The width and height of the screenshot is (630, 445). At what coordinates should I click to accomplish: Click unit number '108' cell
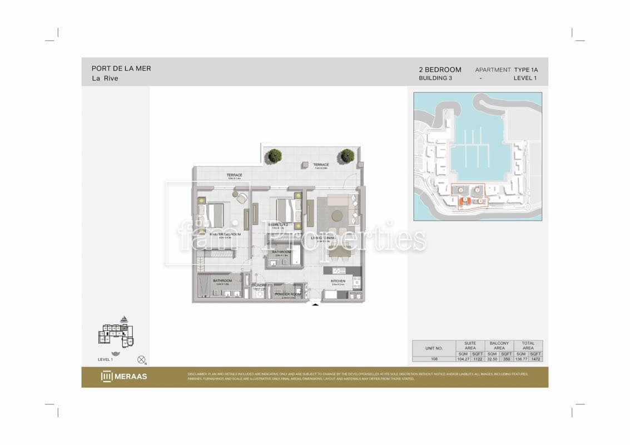tap(434, 359)
